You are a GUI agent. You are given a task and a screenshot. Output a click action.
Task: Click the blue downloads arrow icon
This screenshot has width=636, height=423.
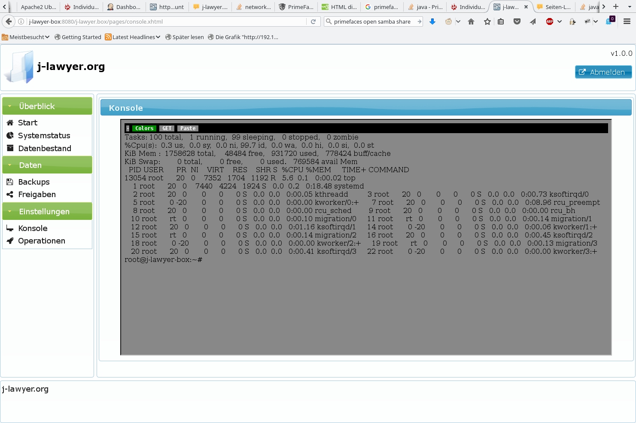point(432,21)
